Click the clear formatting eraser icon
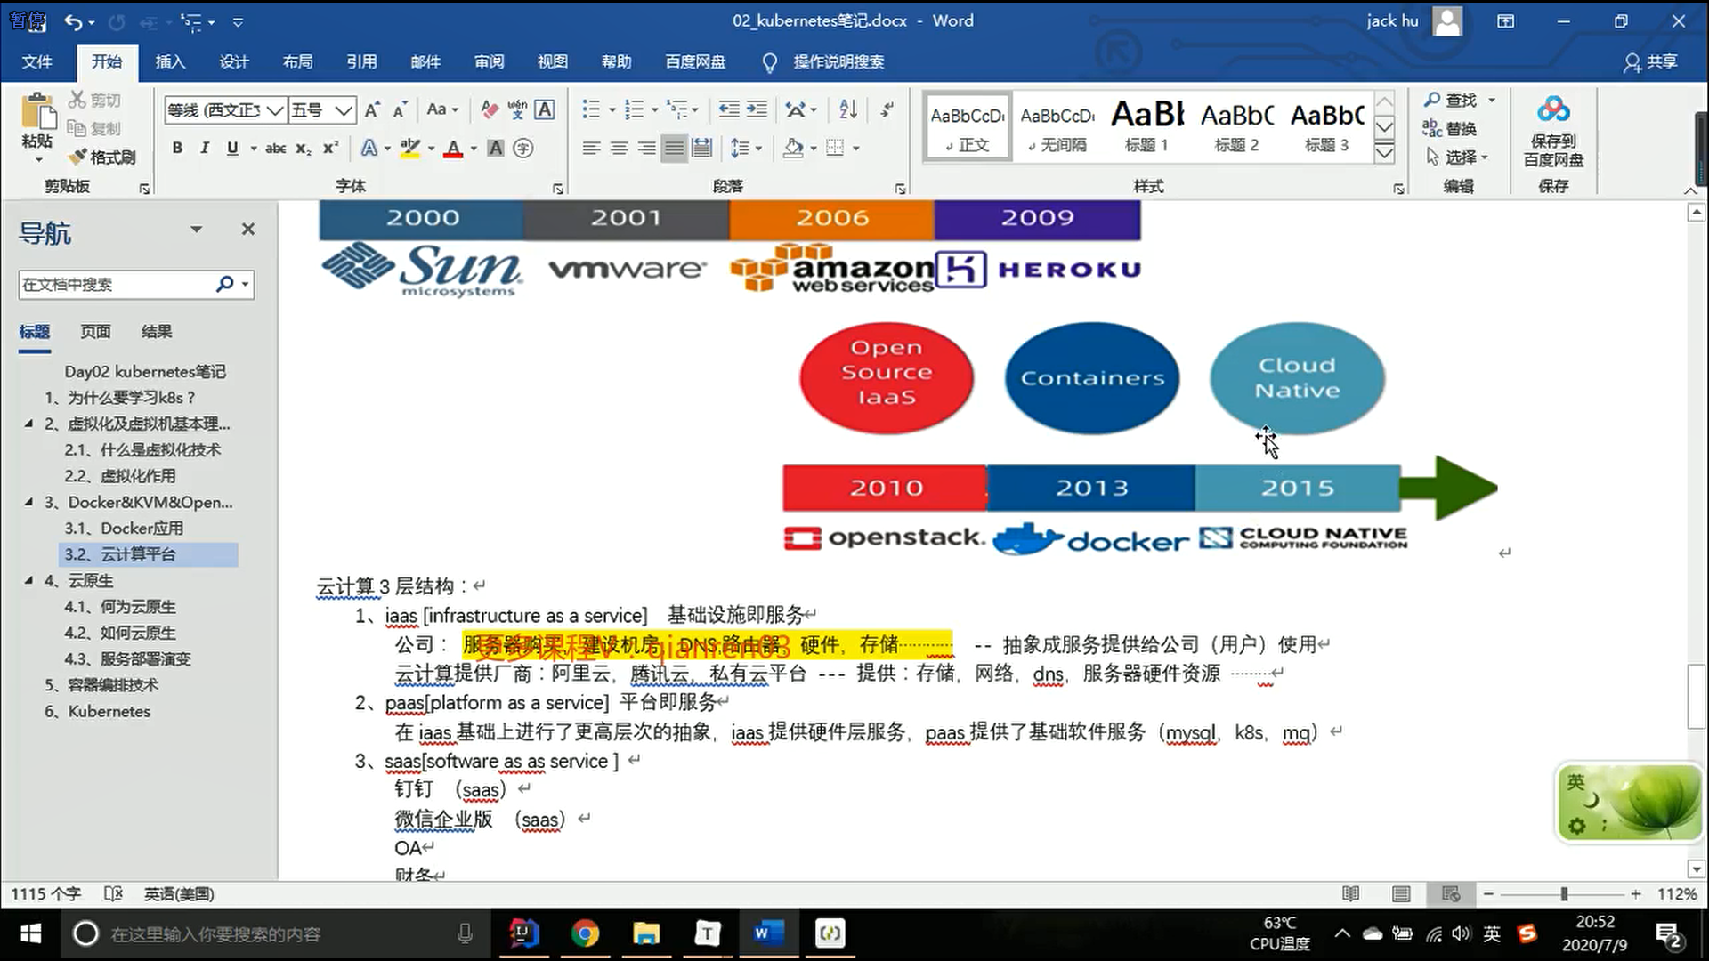1709x961 pixels. tap(489, 109)
